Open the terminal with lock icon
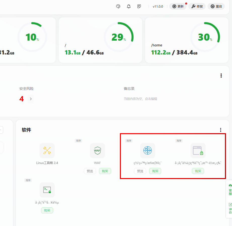The image size is (232, 226). pyautogui.click(x=47, y=190)
